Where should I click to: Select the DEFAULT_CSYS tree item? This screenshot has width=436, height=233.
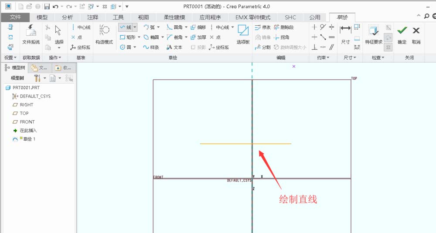(x=31, y=96)
